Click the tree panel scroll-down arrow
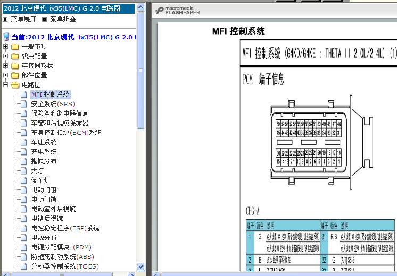 pos(141,266)
